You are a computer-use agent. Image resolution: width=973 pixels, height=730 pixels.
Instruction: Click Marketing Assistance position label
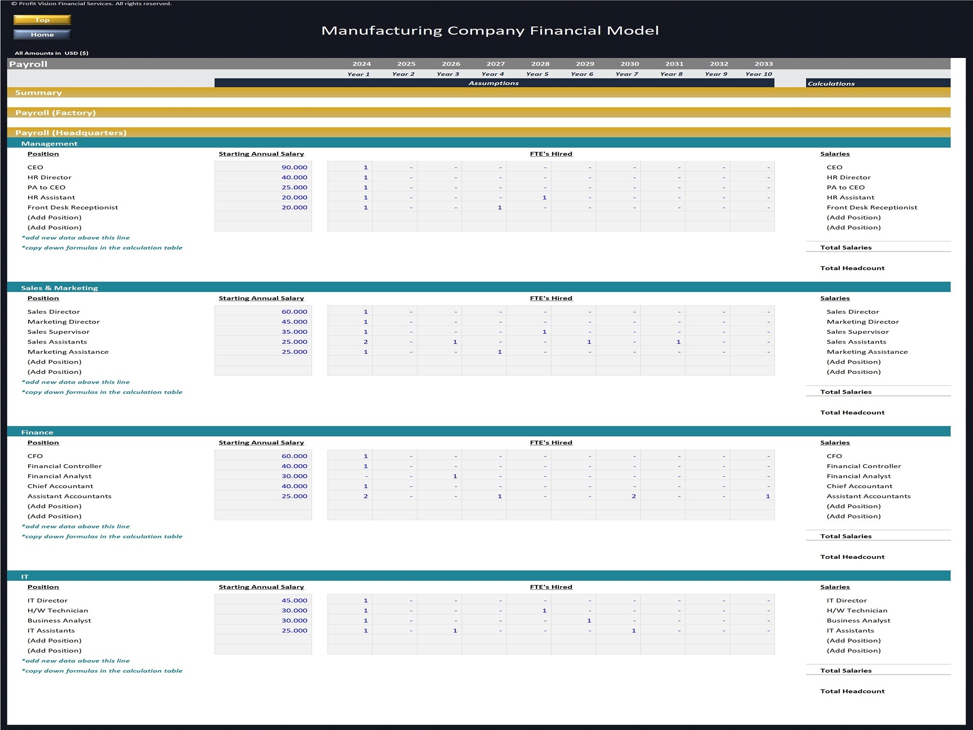coord(68,352)
